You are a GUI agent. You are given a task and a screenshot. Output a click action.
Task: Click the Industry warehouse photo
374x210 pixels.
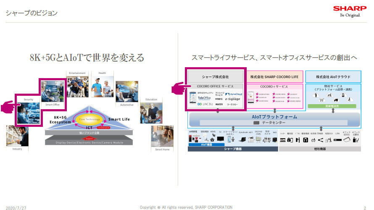point(17,136)
